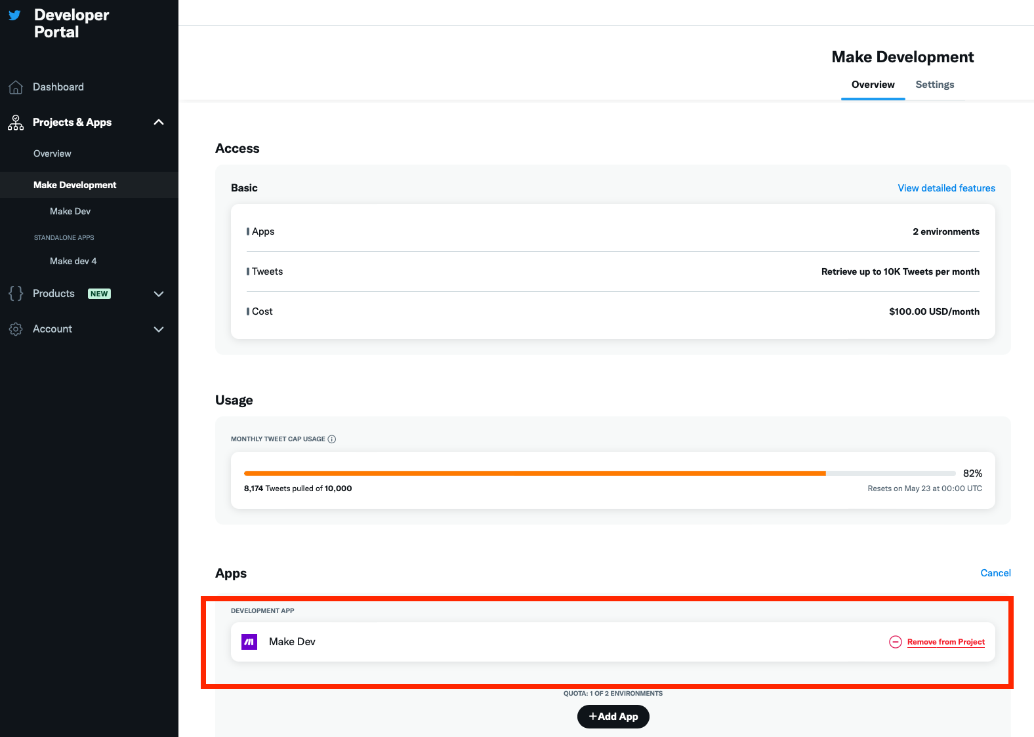Click the Twitter bird logo
Viewport: 1034px width, 737px height.
click(14, 15)
